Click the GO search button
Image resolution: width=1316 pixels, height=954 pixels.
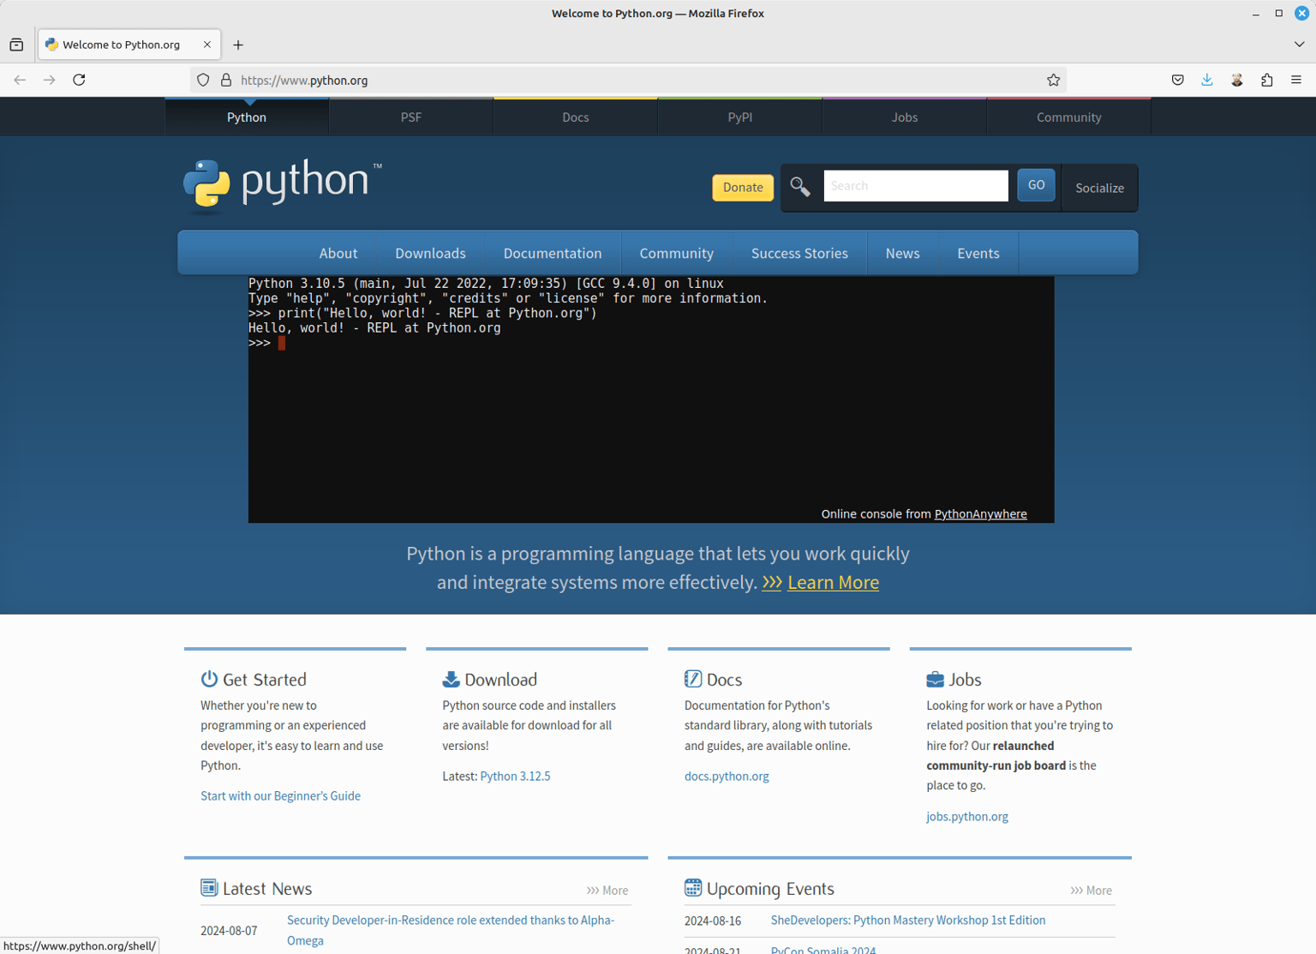click(x=1036, y=185)
